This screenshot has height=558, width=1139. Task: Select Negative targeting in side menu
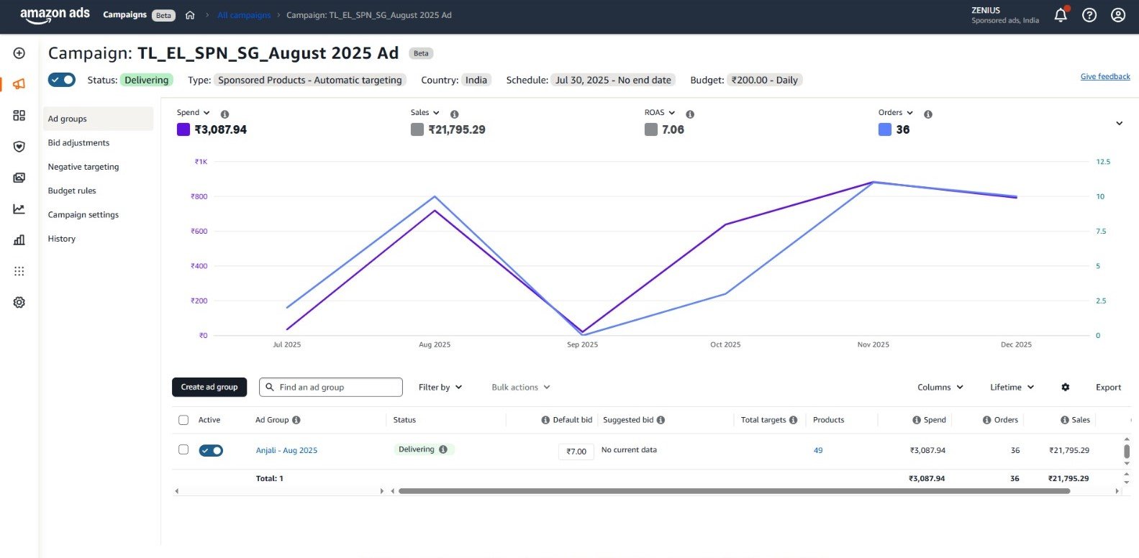83,167
